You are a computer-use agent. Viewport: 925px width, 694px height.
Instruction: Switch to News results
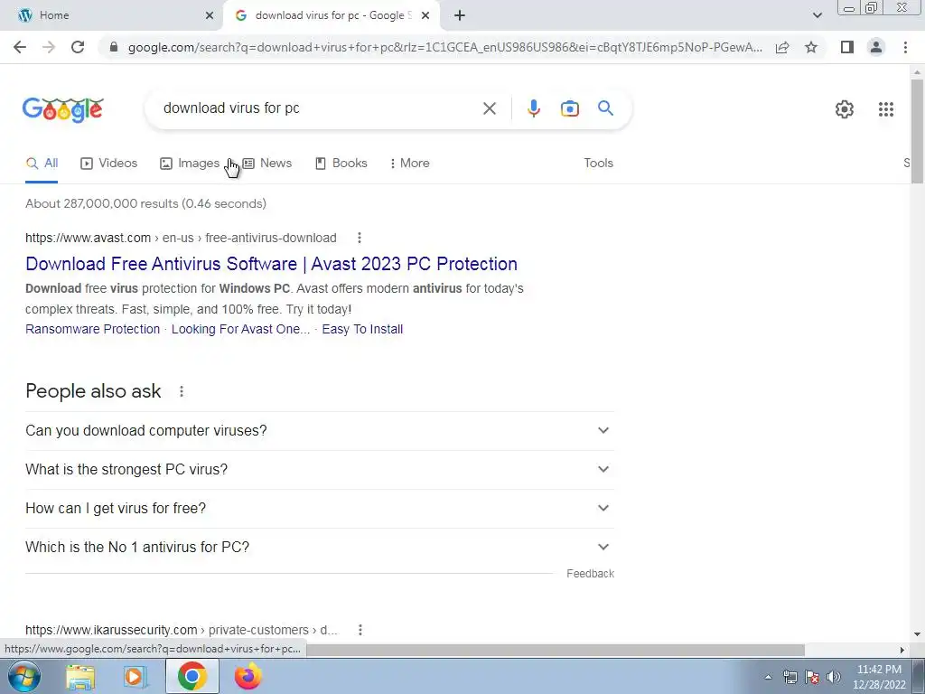267,163
